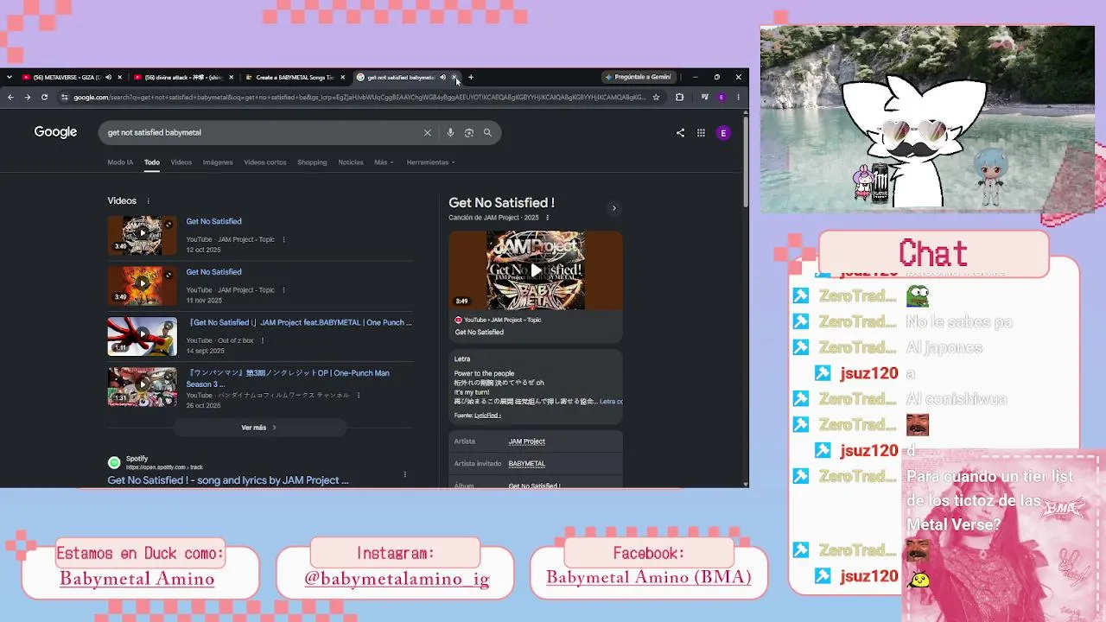Viewport: 1106px width, 622px height.
Task: Open options beside Canción de JAM Project
Action: click(x=547, y=218)
